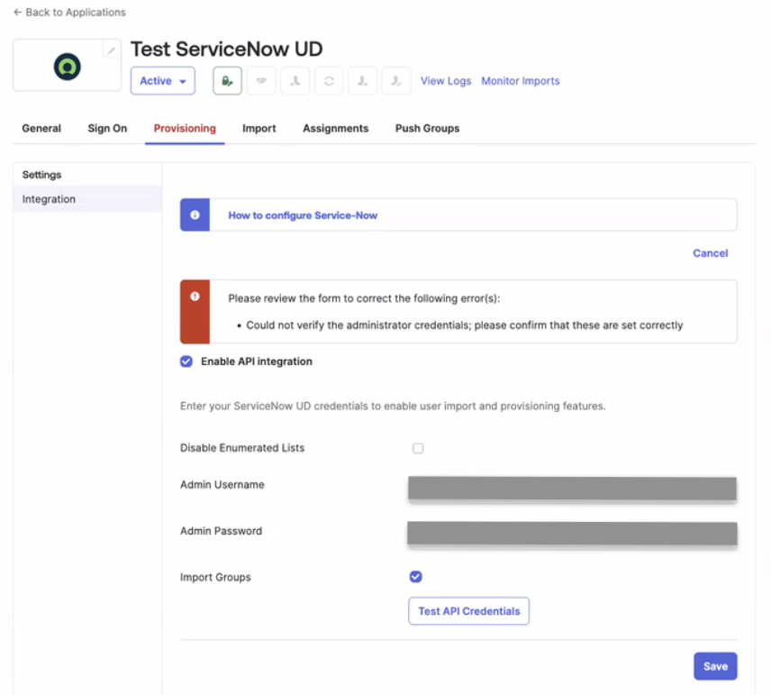Select the Assignments tab

(x=335, y=128)
